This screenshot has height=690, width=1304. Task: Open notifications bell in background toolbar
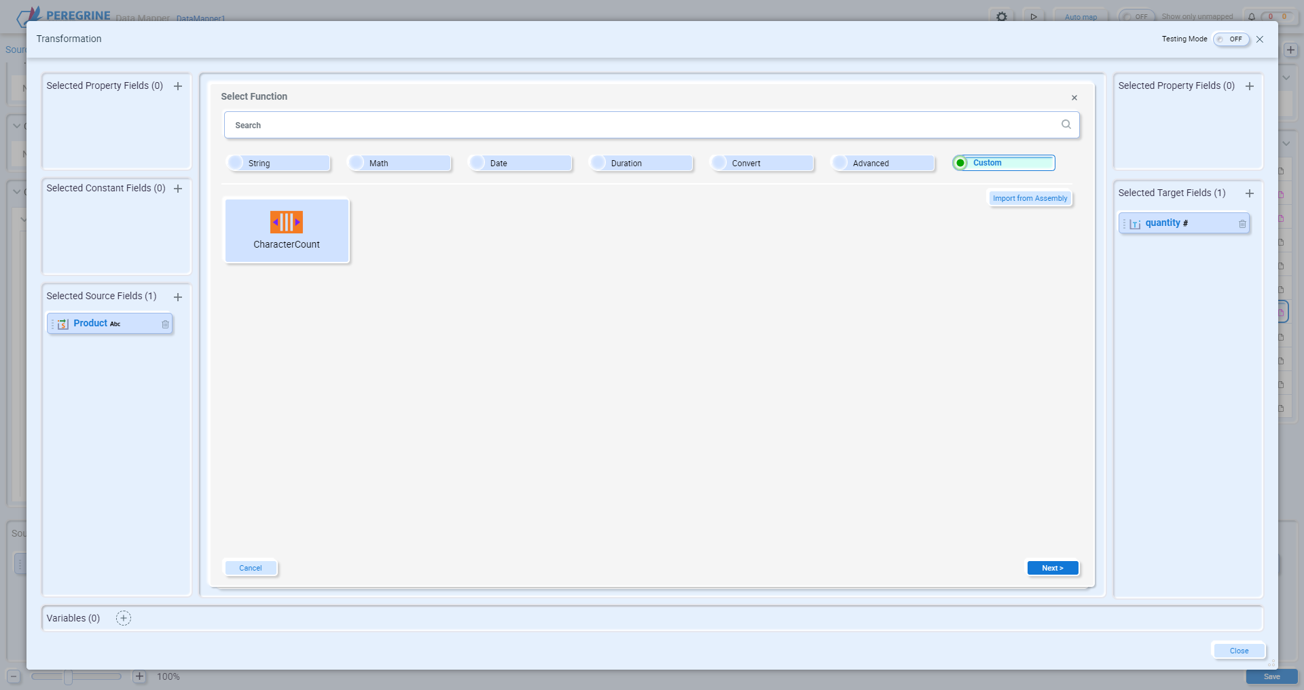(x=1252, y=17)
